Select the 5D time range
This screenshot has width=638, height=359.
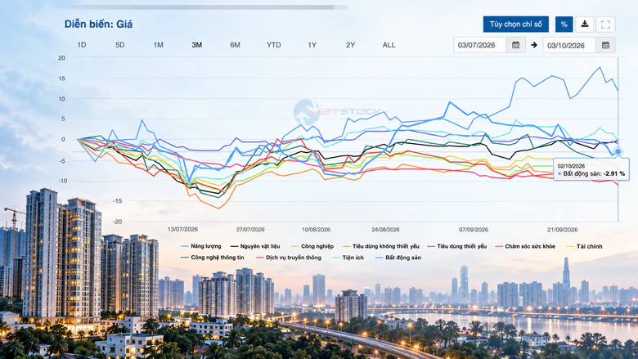[x=119, y=45]
